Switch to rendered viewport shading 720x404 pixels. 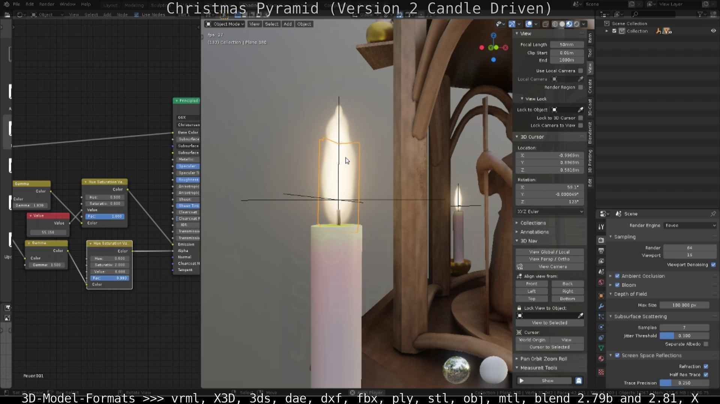click(x=576, y=24)
